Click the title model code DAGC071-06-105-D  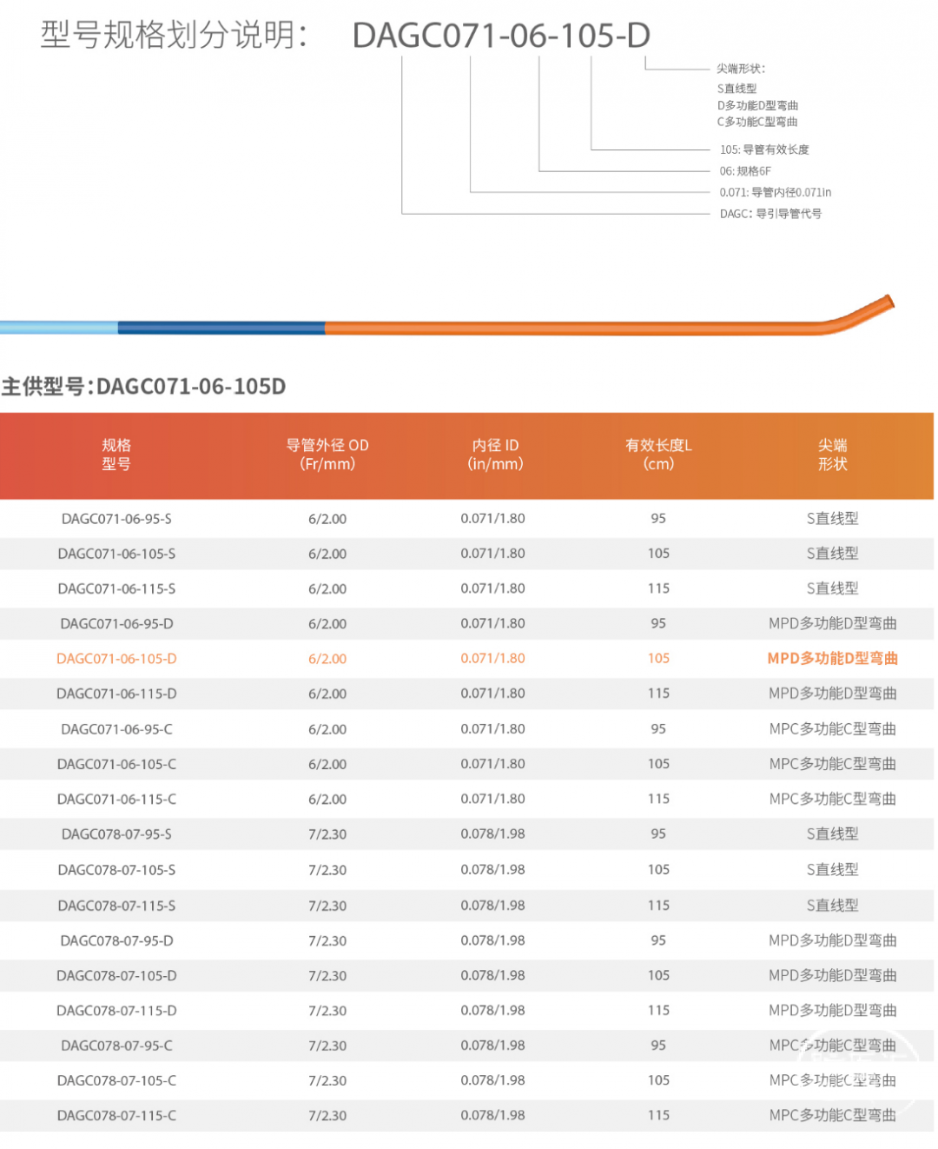pyautogui.click(x=501, y=36)
